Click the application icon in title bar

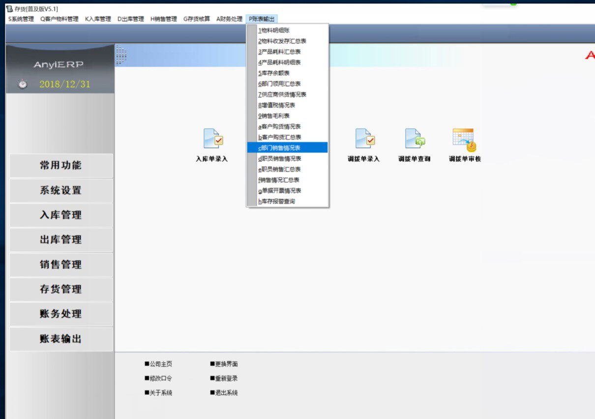coord(9,9)
